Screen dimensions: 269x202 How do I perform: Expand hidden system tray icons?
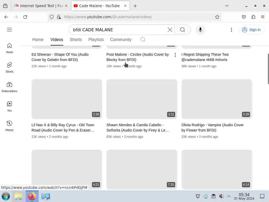229,196
